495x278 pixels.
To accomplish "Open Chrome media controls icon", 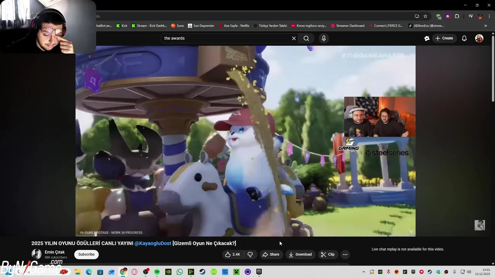I will click(471, 16).
